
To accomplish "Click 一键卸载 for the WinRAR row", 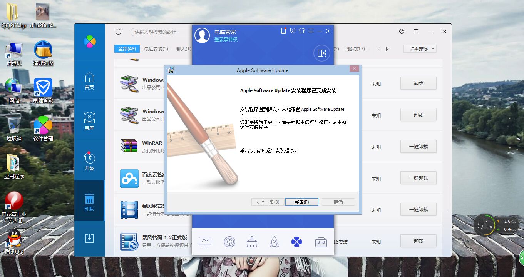I will coord(418,147).
